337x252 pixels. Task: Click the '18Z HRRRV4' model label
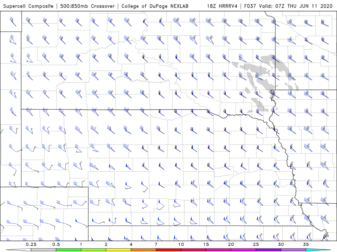222,6
